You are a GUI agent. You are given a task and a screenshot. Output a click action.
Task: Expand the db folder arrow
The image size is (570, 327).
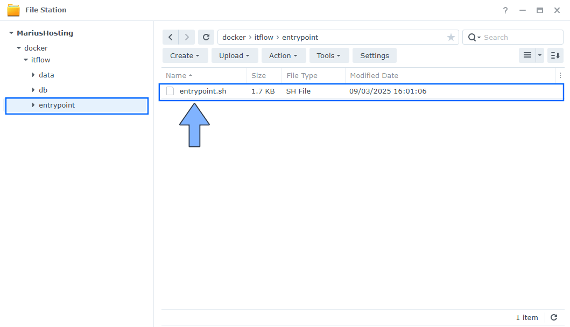33,90
